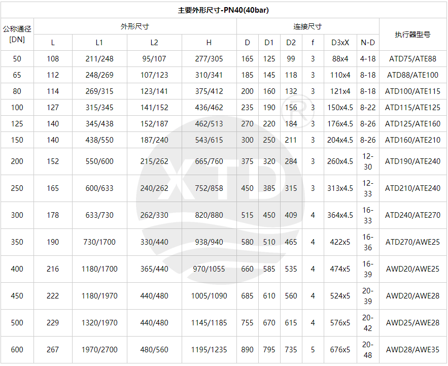Click the 1970/2700 value in L1 column
Viewport: 448px width, 366px height.
(x=99, y=350)
